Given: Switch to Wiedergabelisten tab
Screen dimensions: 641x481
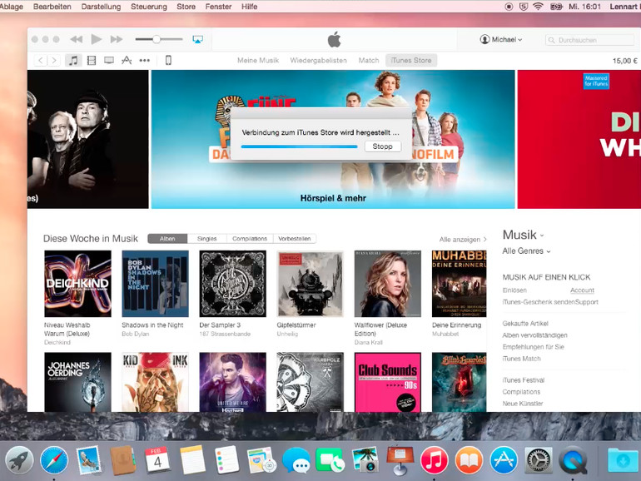Looking at the screenshot, I should click(x=319, y=61).
